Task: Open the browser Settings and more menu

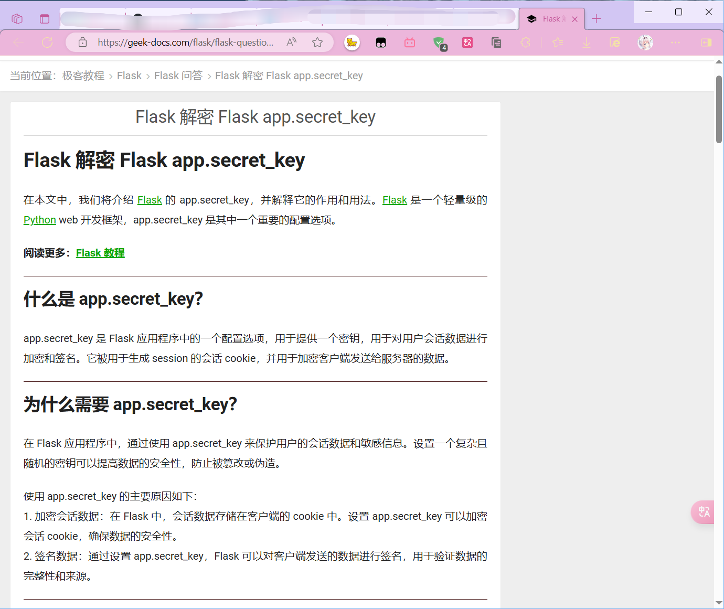Action: click(x=675, y=42)
